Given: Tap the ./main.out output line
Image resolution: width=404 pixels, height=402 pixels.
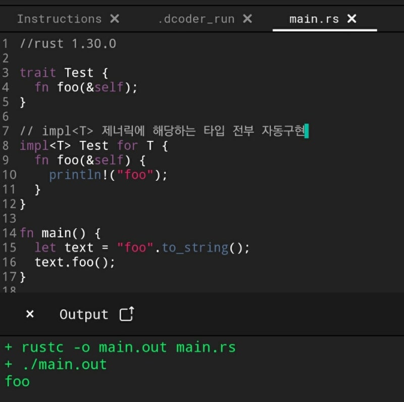Looking at the screenshot, I should [56, 364].
